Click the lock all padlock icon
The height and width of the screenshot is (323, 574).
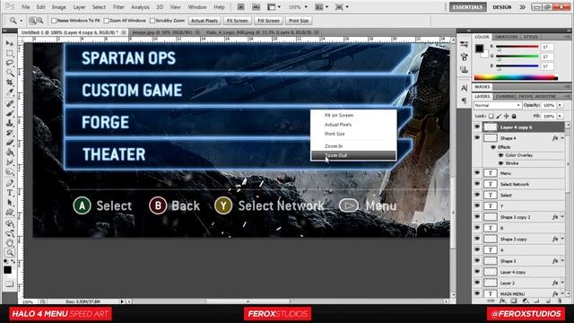coord(514,116)
